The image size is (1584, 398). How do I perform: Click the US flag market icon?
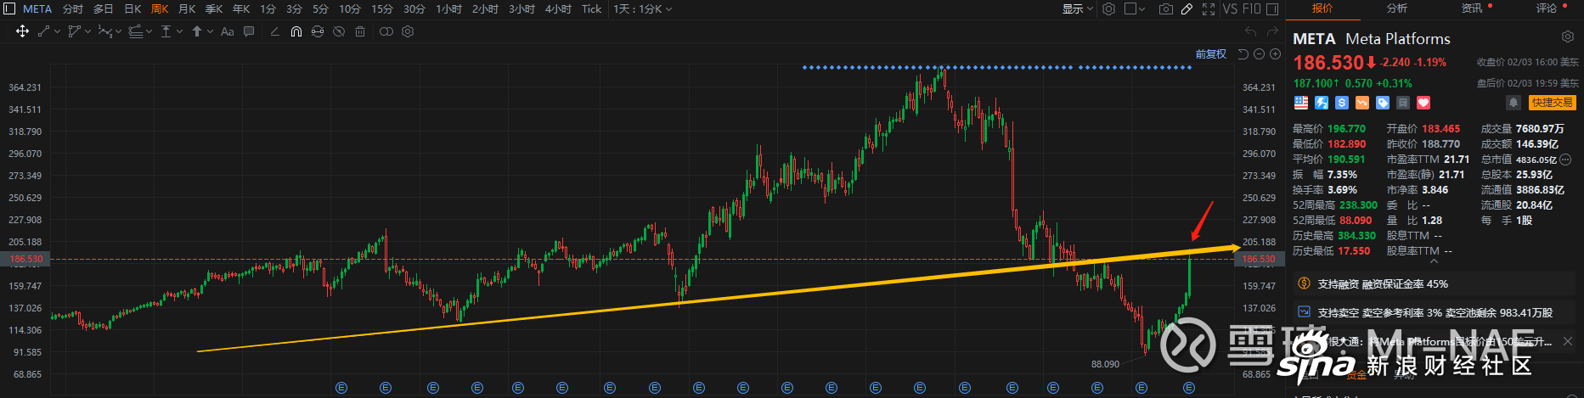1301,103
